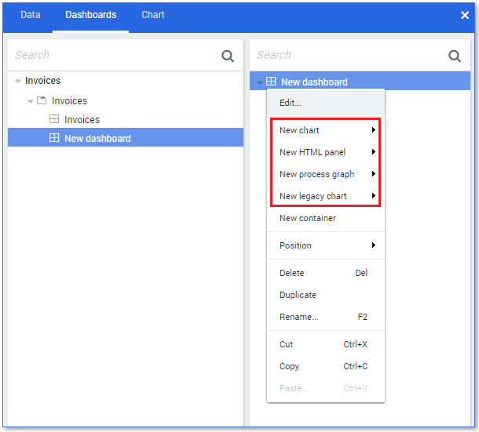Click the Invoices folder icon in tree
Viewport: 479px width, 432px height.
click(41, 101)
